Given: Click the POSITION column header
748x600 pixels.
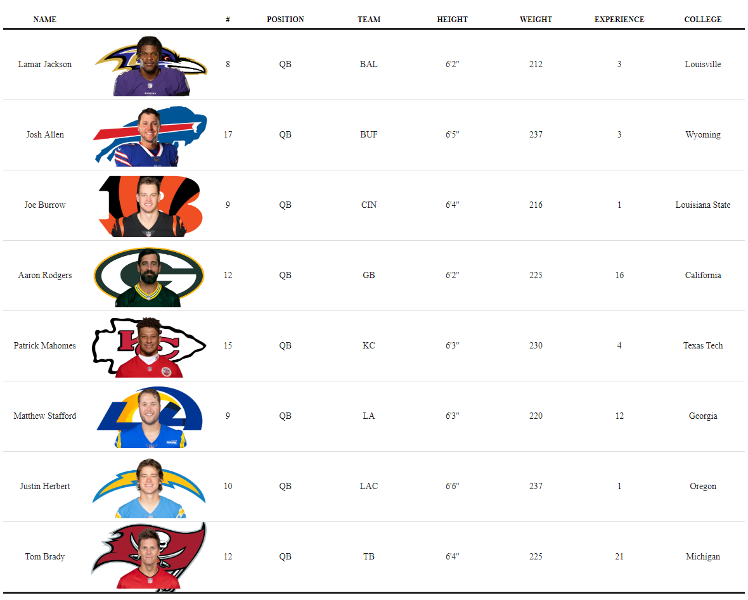Looking at the screenshot, I should (x=285, y=20).
